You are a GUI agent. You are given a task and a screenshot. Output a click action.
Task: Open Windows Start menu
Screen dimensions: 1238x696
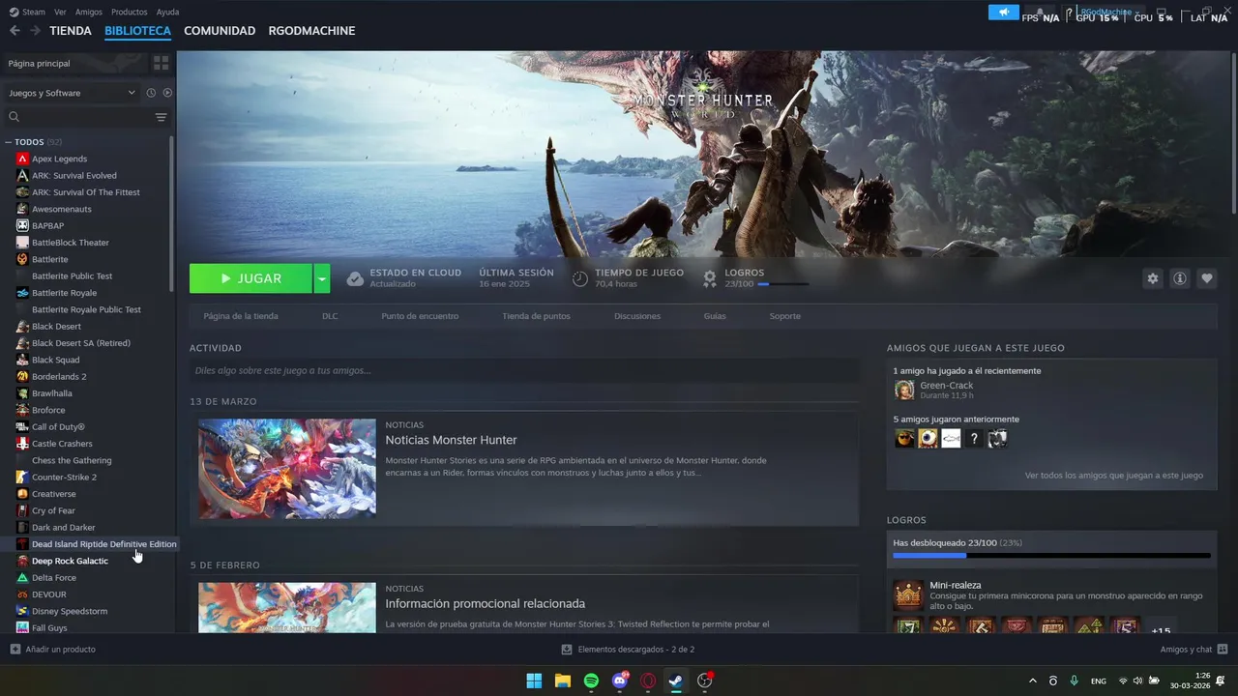click(534, 681)
